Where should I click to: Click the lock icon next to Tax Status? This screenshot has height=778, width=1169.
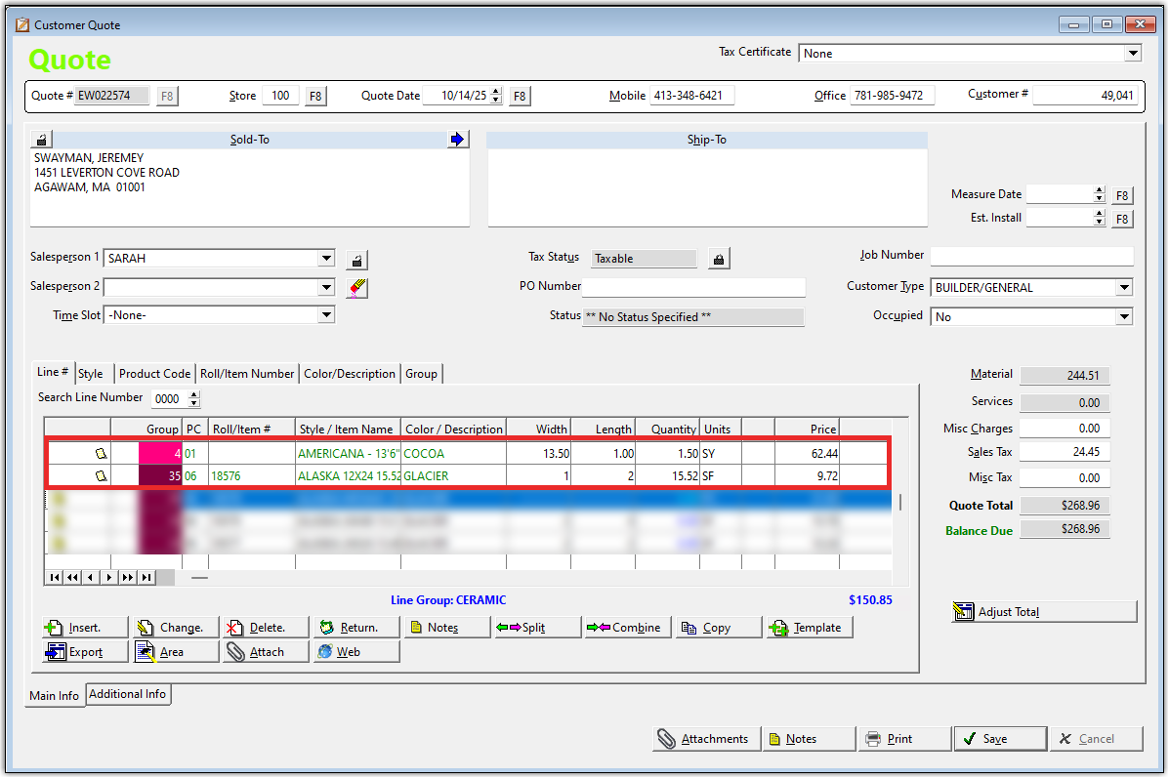(x=719, y=259)
